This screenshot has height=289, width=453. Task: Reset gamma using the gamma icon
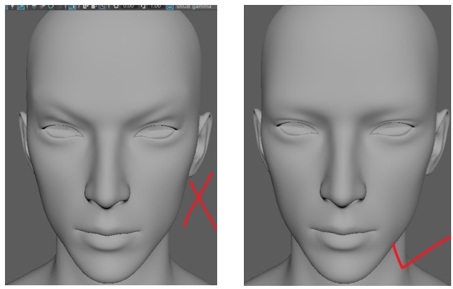[142, 7]
